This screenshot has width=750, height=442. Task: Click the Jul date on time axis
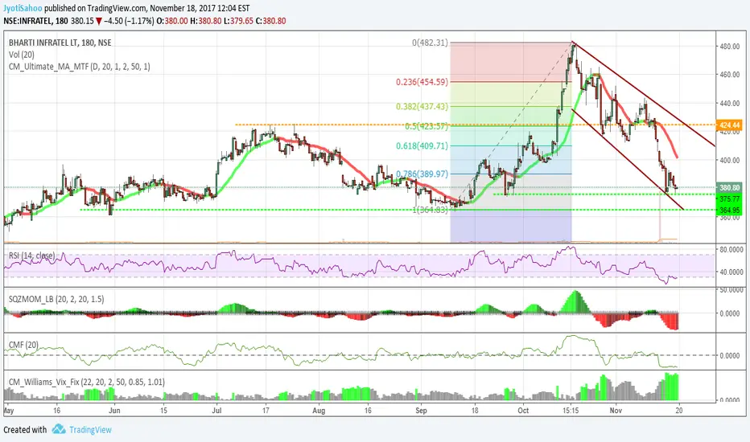pos(216,410)
